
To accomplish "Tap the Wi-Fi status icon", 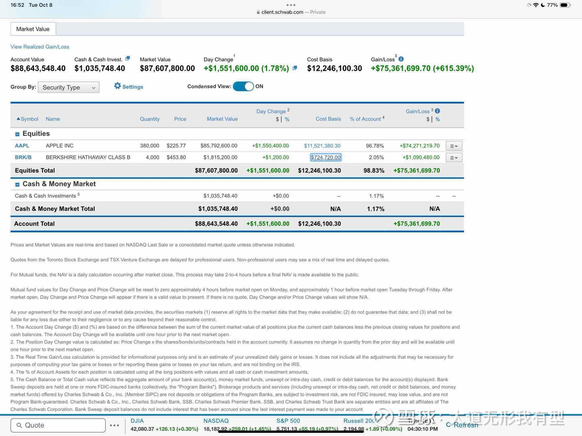I will point(536,5).
